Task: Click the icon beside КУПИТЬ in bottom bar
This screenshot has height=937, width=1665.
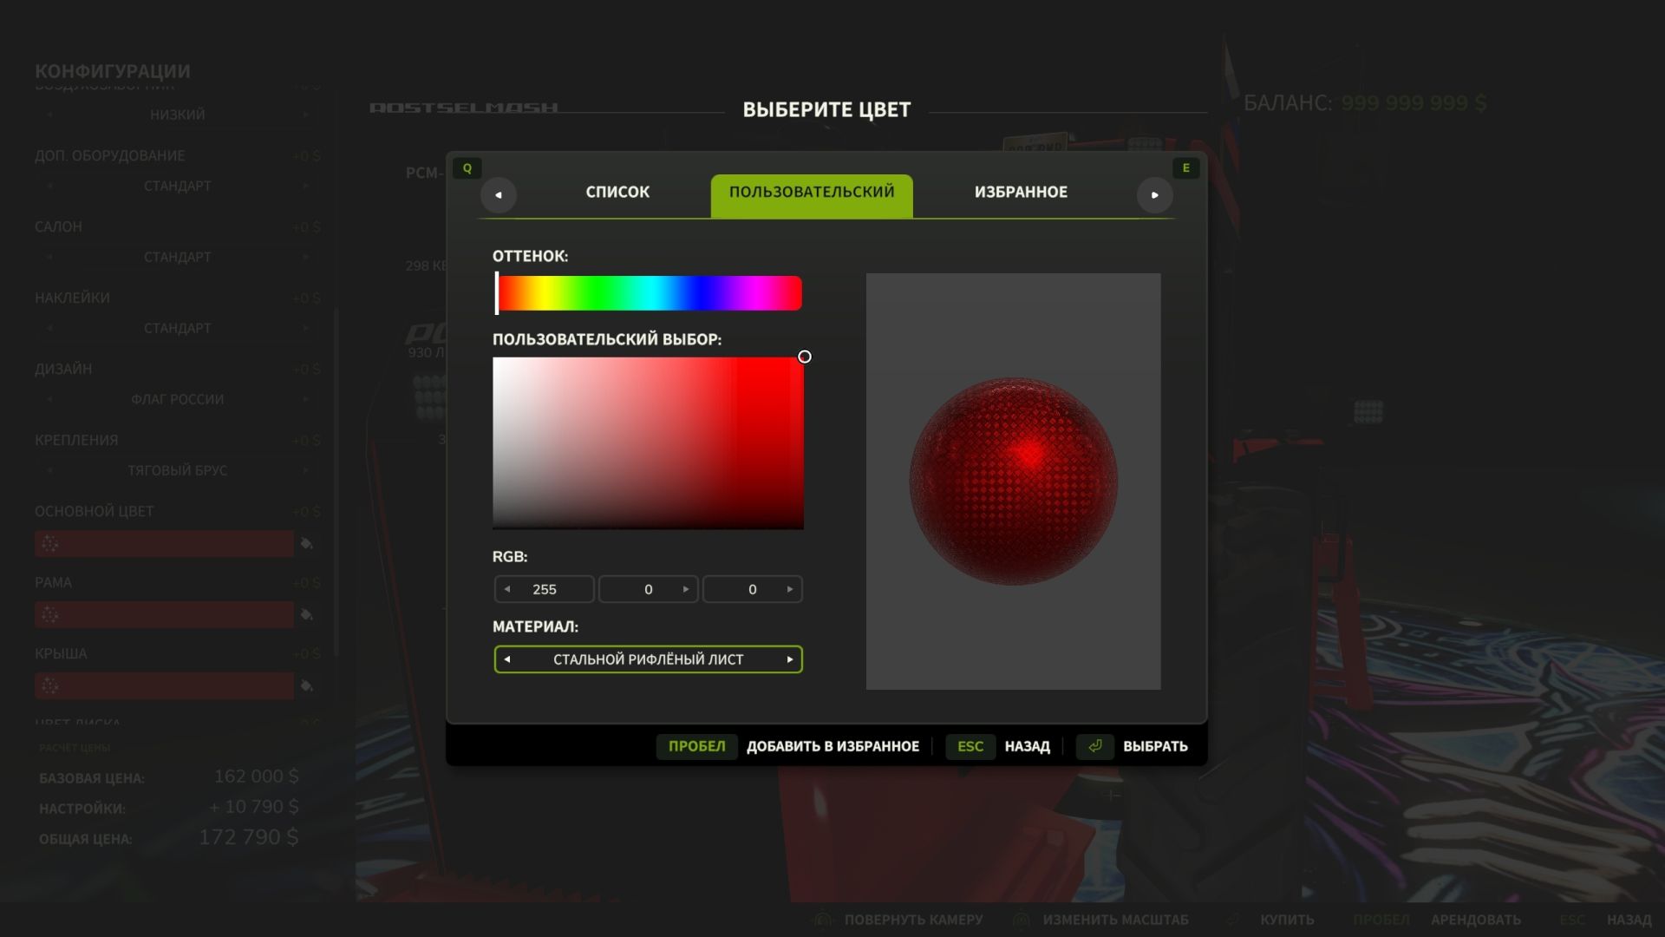Action: [x=1234, y=918]
